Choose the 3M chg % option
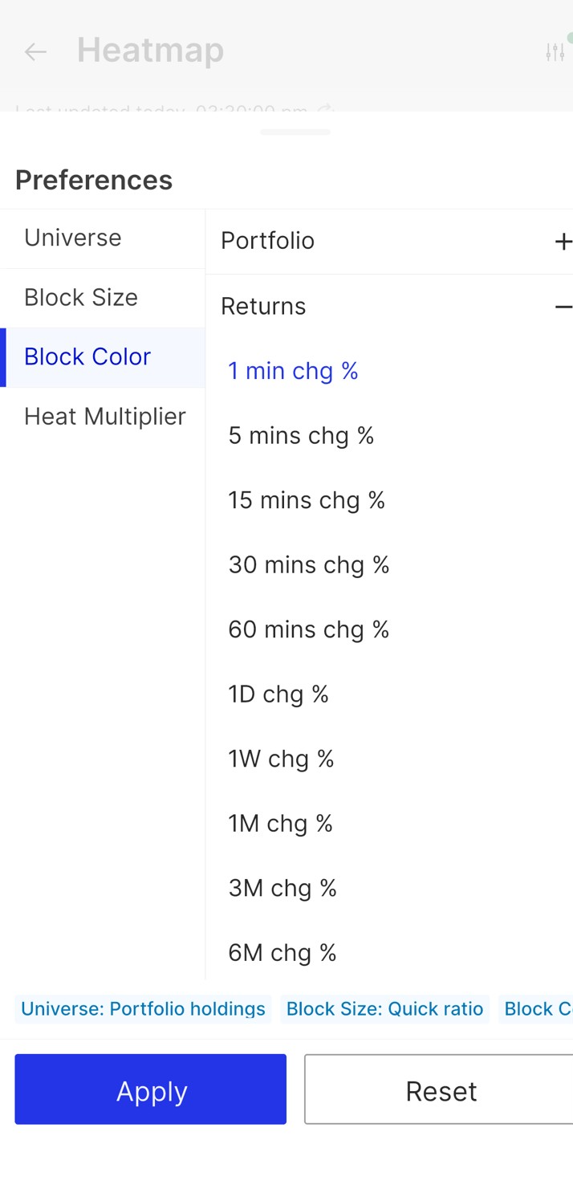Viewport: 573px width, 1197px height. click(282, 888)
